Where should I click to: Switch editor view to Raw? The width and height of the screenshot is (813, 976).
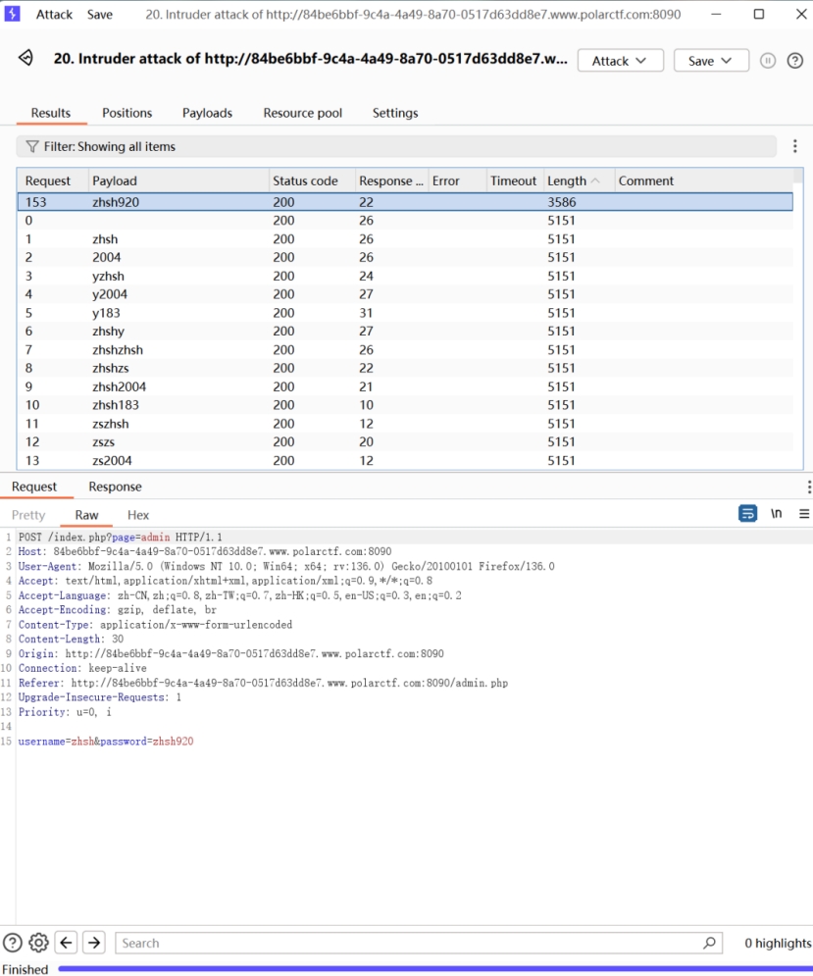tap(86, 515)
